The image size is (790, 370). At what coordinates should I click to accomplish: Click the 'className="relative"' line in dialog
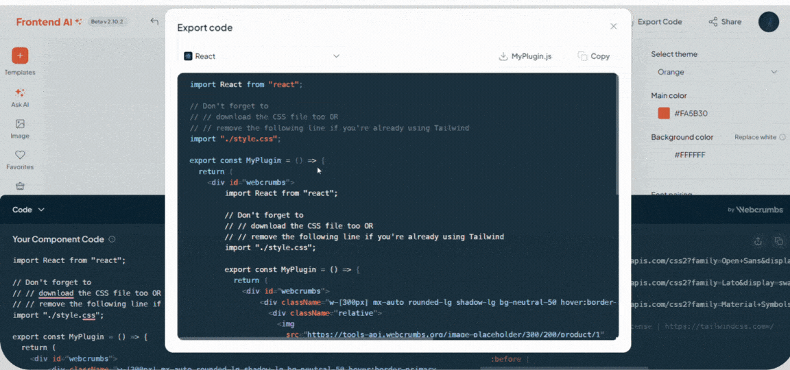(x=326, y=313)
